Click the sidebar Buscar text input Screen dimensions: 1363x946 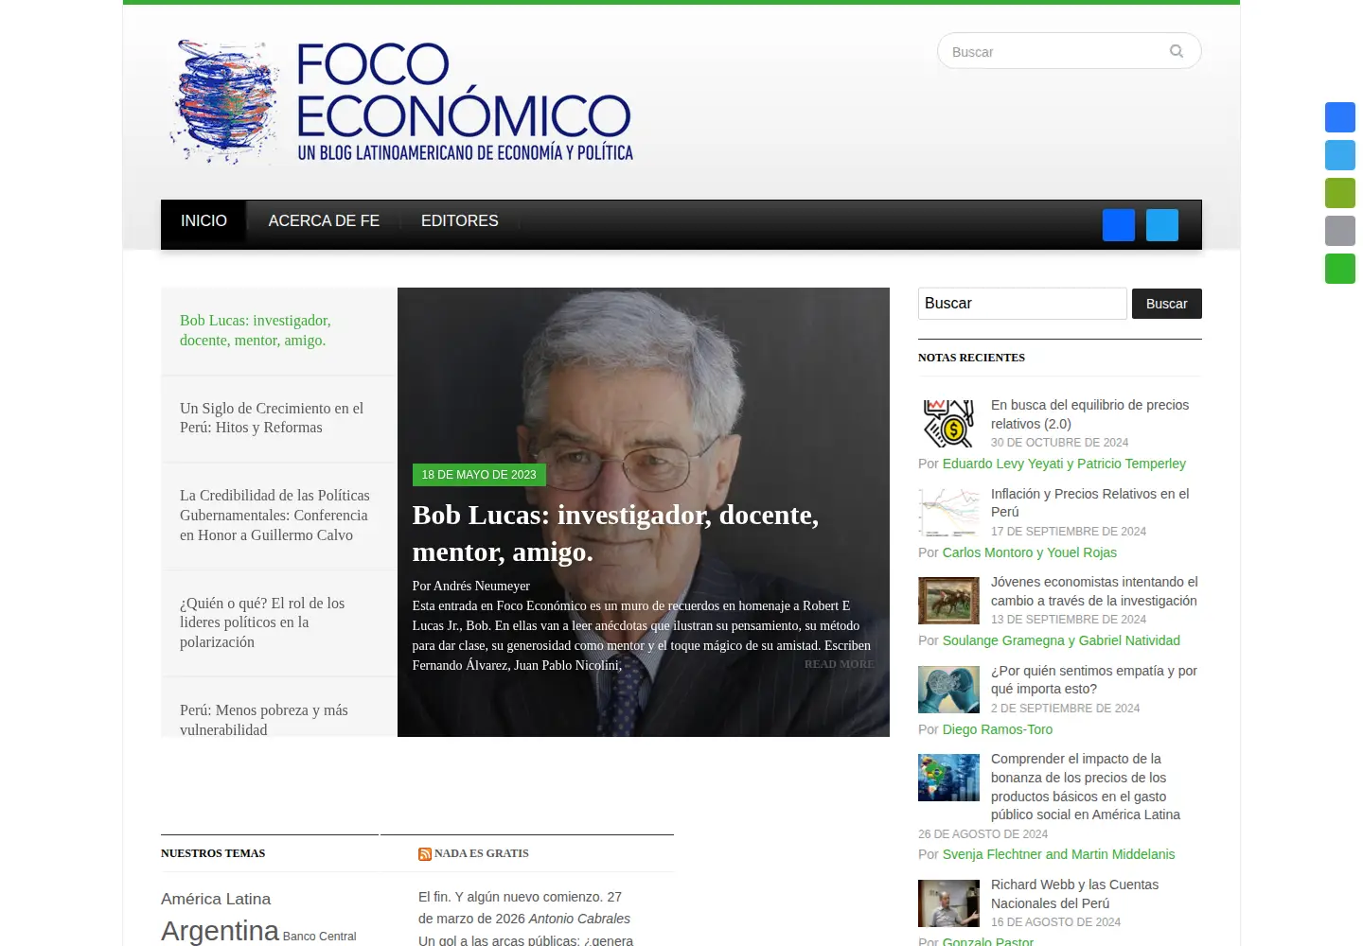click(1022, 304)
